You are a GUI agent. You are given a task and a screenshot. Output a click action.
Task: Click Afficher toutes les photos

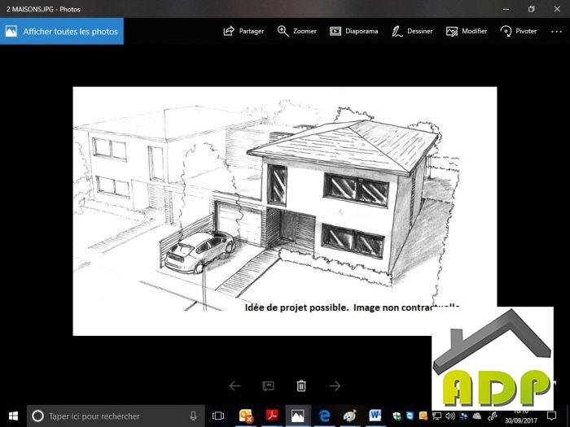[x=62, y=32]
